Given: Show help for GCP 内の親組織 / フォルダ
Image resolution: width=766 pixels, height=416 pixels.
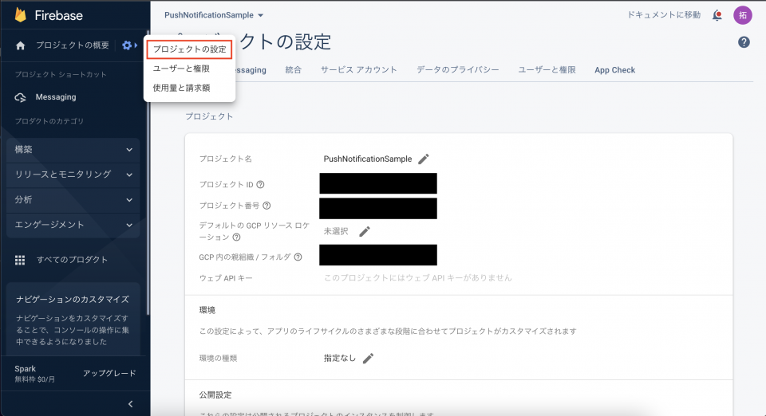Looking at the screenshot, I should (298, 257).
